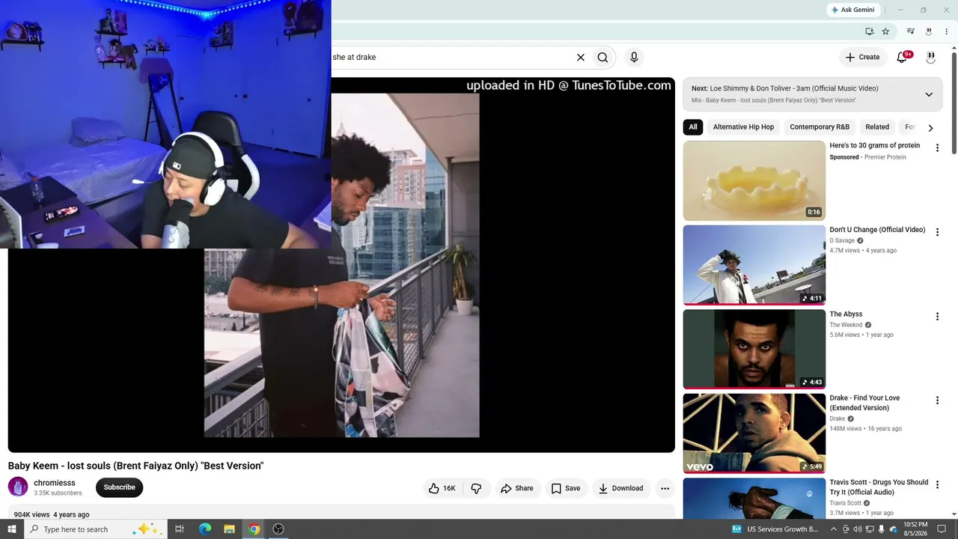Clear the YouTube search box with X
The width and height of the screenshot is (958, 539).
580,57
